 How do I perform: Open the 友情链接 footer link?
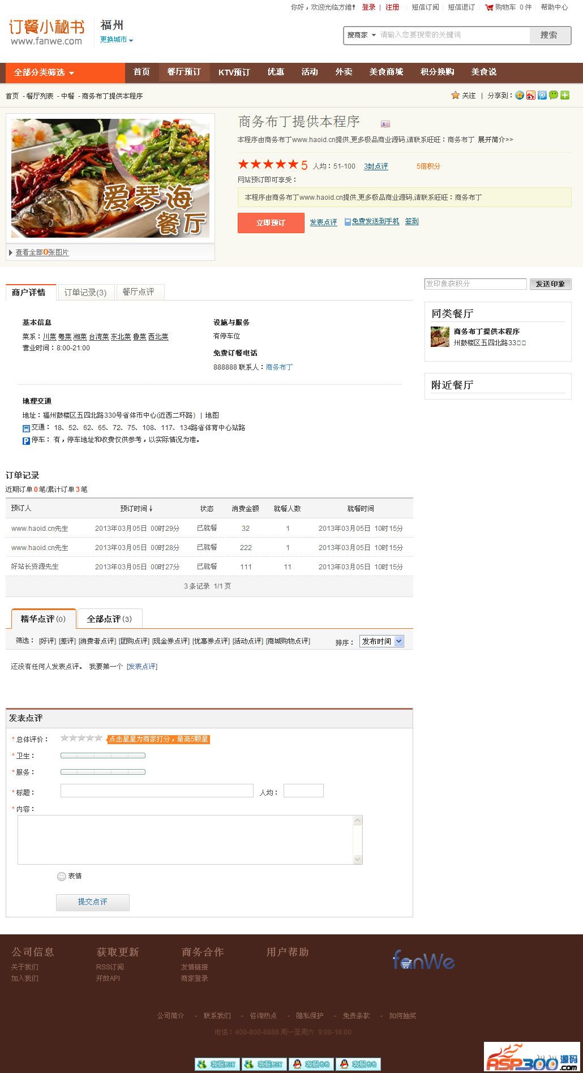point(195,967)
